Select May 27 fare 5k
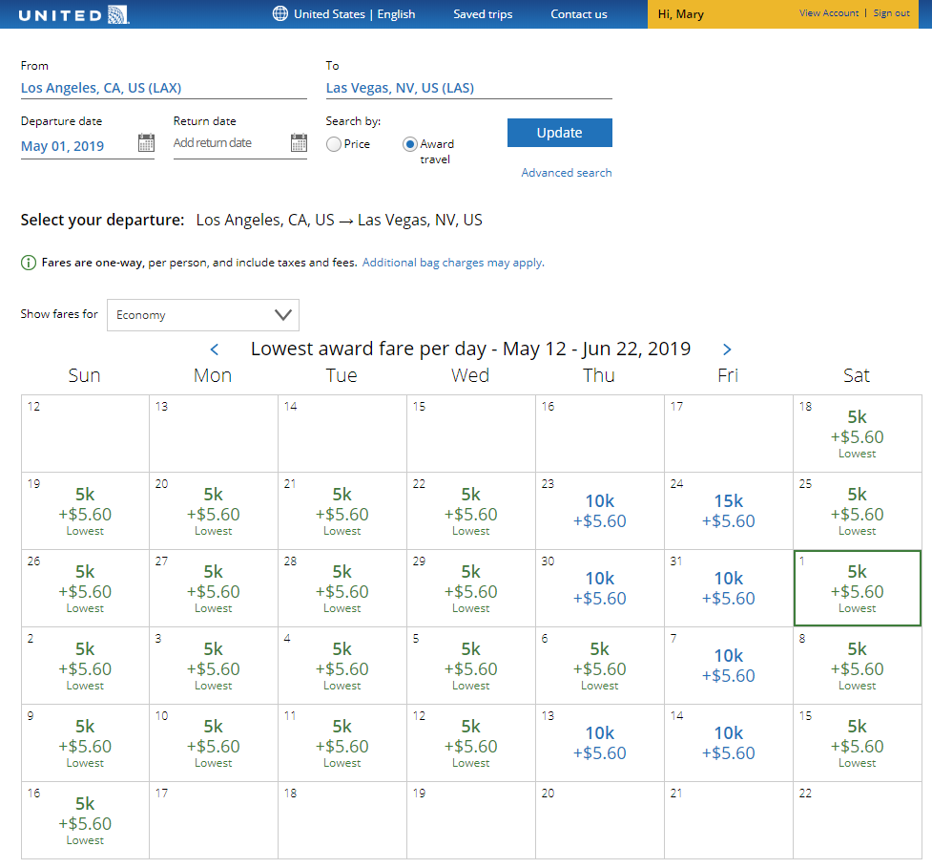 click(x=214, y=588)
